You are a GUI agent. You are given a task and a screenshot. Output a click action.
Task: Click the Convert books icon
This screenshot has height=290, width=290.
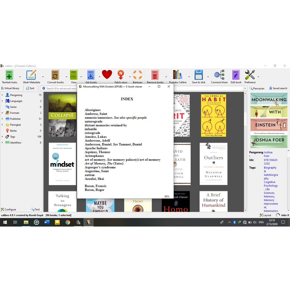[55, 75]
